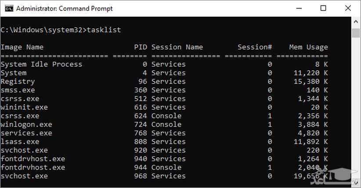Maximize the Command Prompt window

coord(323,8)
